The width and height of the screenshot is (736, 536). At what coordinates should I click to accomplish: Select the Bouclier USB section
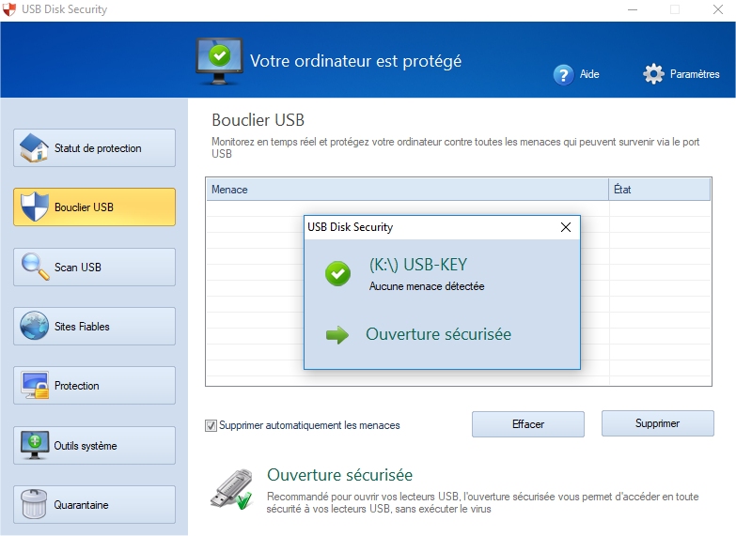tap(94, 207)
